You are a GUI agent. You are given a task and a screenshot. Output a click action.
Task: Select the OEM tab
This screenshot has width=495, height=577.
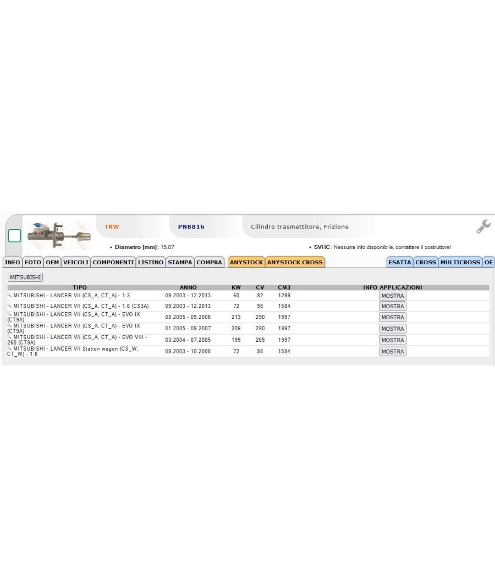[52, 262]
